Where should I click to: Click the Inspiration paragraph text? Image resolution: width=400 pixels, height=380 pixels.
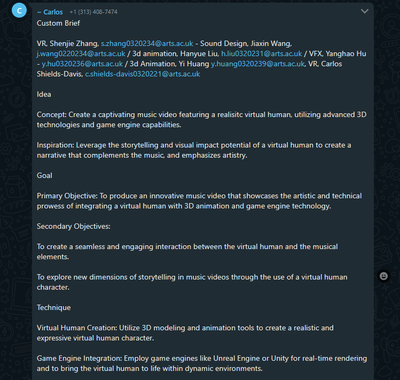[x=194, y=150]
